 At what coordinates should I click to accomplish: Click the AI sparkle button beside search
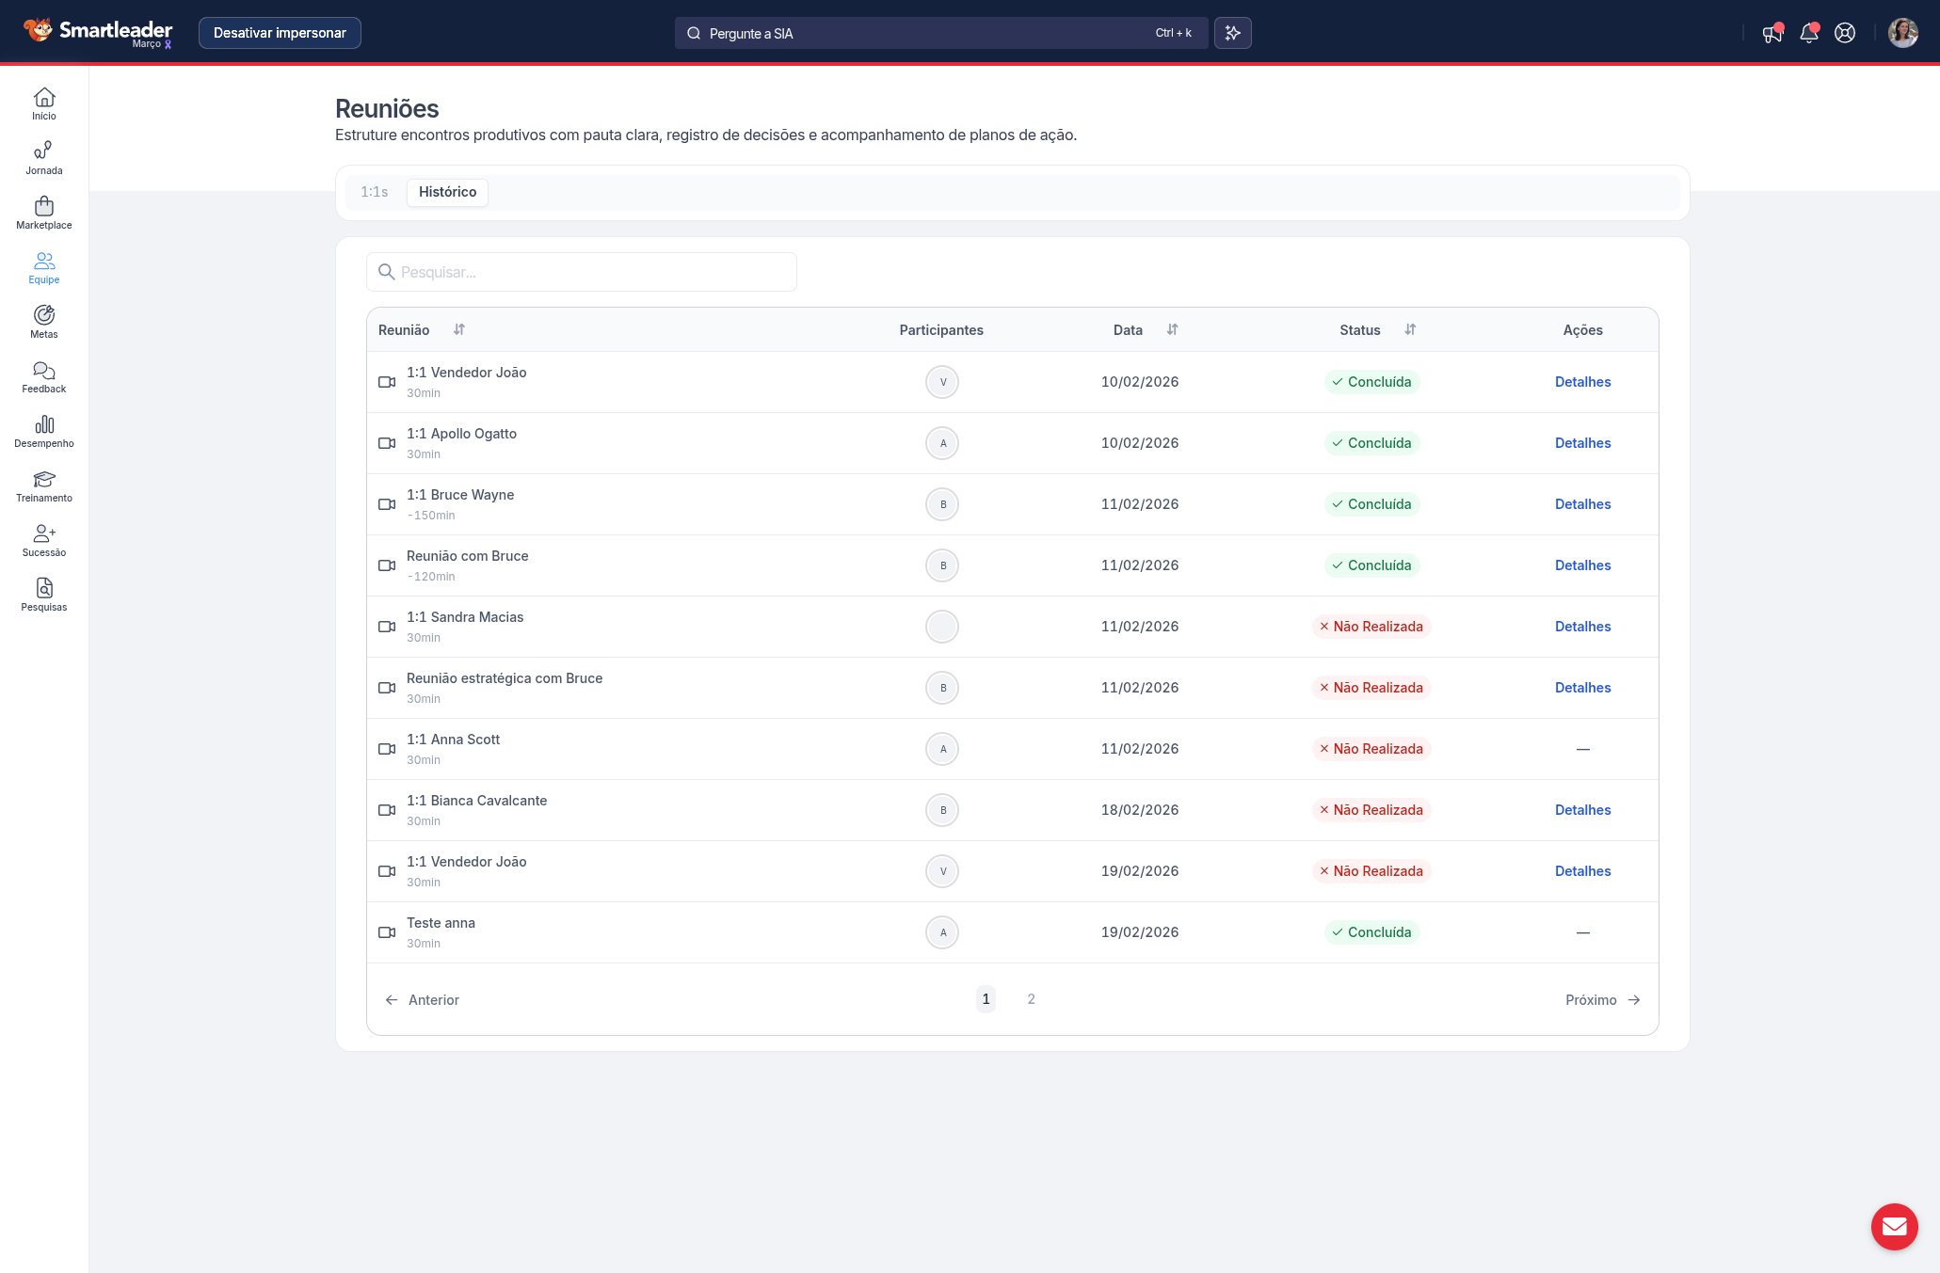point(1232,33)
